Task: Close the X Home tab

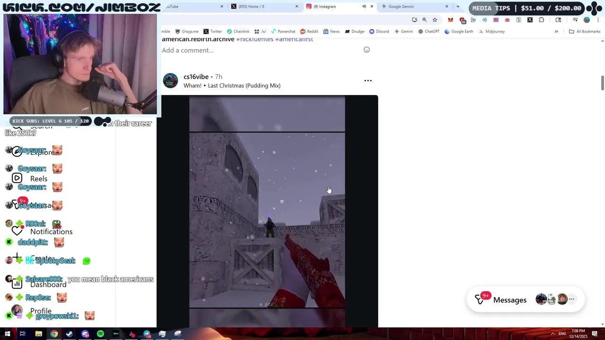Action: point(297,7)
